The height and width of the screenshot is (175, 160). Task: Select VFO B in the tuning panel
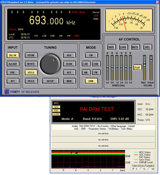coord(31,81)
